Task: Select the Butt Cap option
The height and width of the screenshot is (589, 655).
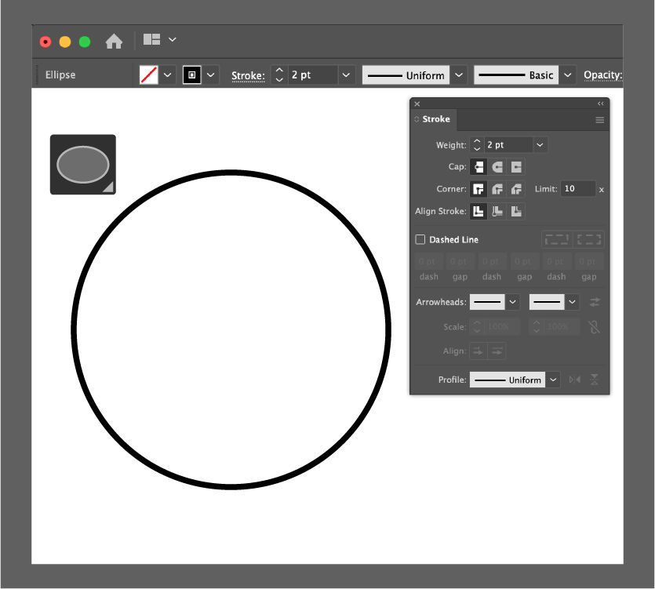Action: (479, 167)
